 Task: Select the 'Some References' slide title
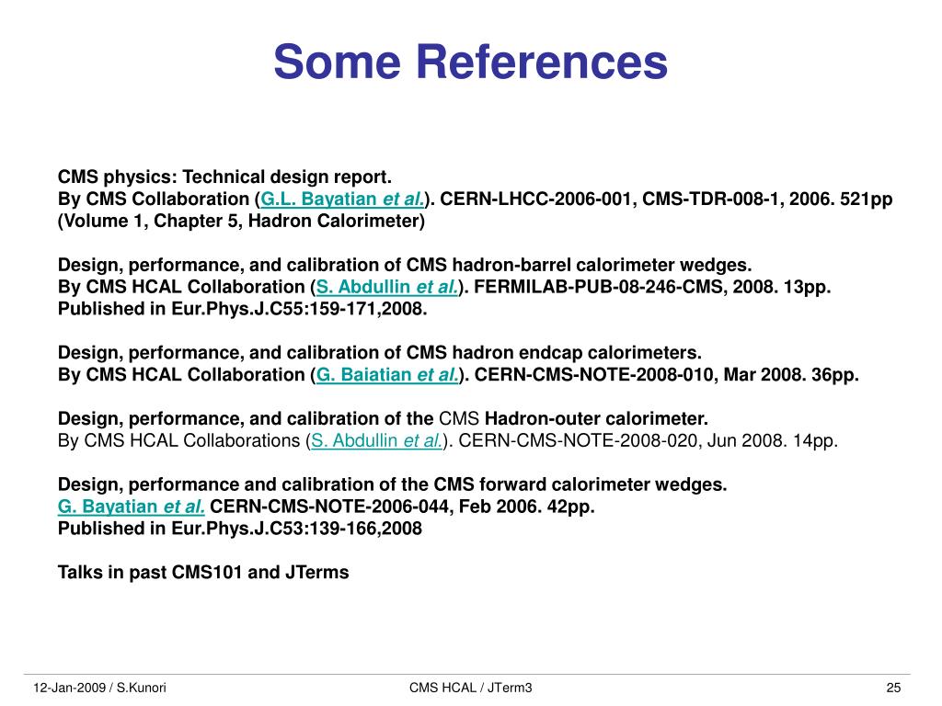(470, 62)
